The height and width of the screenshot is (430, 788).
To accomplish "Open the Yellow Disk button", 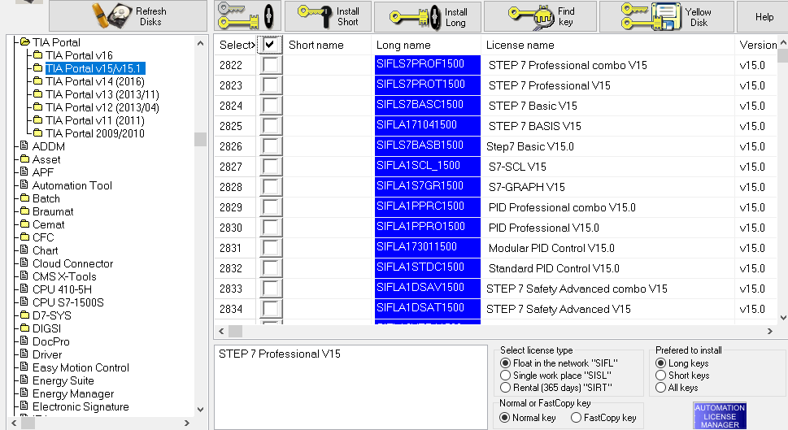I will [666, 16].
